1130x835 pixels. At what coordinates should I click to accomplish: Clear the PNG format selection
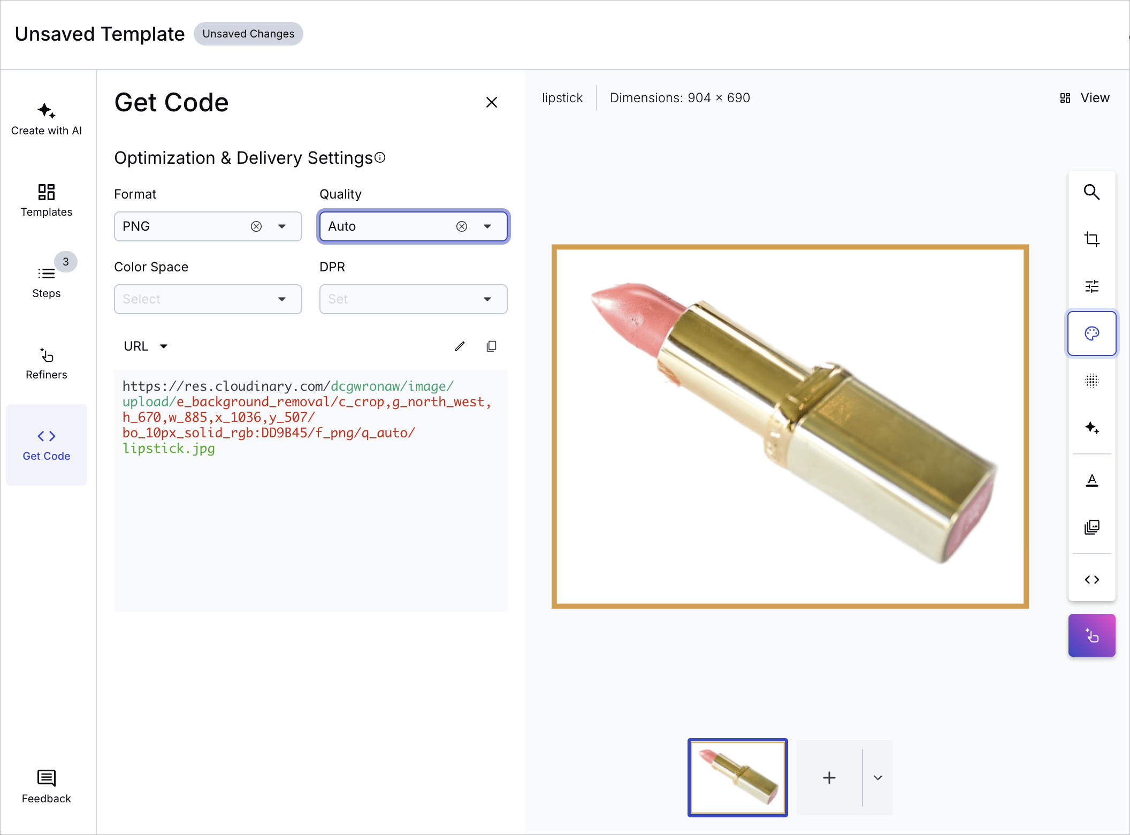[256, 226]
